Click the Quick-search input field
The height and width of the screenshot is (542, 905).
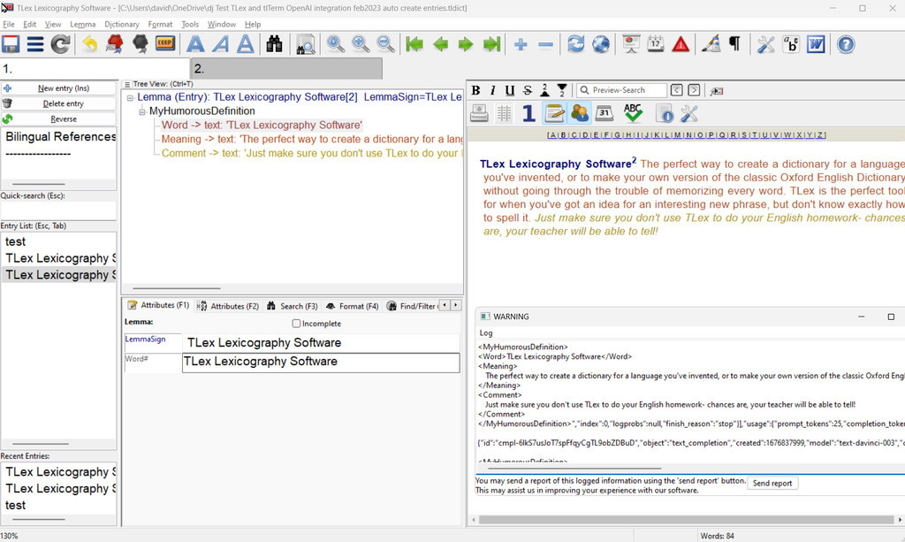coord(58,210)
